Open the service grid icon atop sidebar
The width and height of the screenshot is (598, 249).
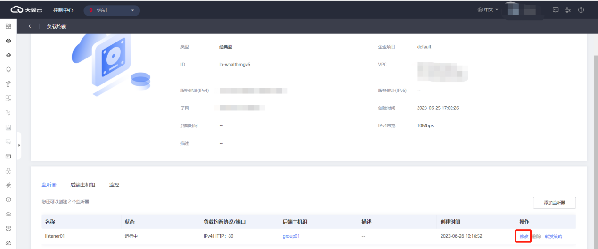pyautogui.click(x=8, y=26)
